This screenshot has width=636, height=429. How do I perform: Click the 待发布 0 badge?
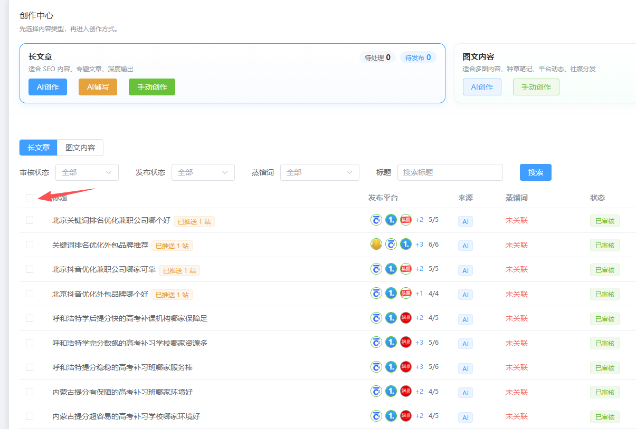[418, 57]
